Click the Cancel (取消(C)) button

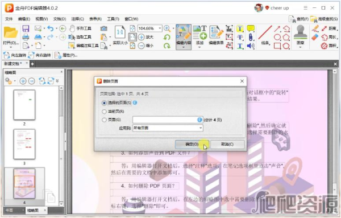pyautogui.click(x=227, y=144)
